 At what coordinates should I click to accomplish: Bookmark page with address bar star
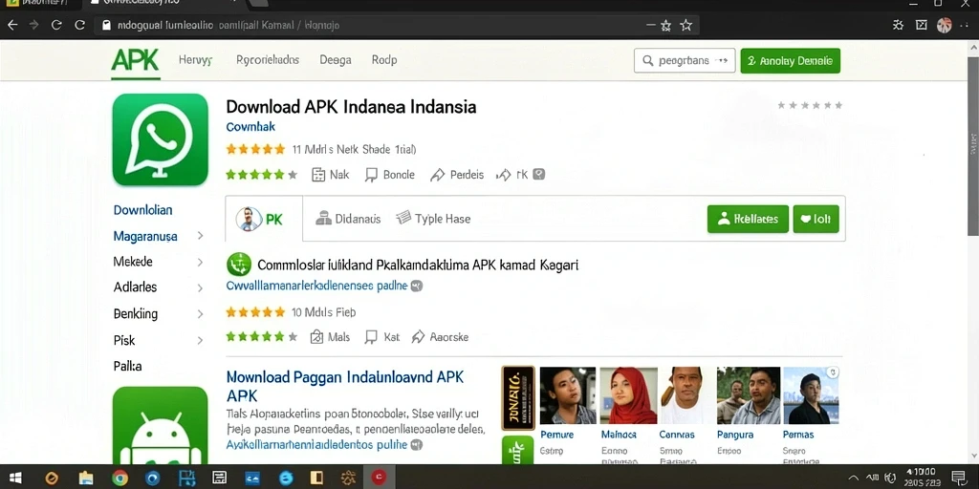686,26
